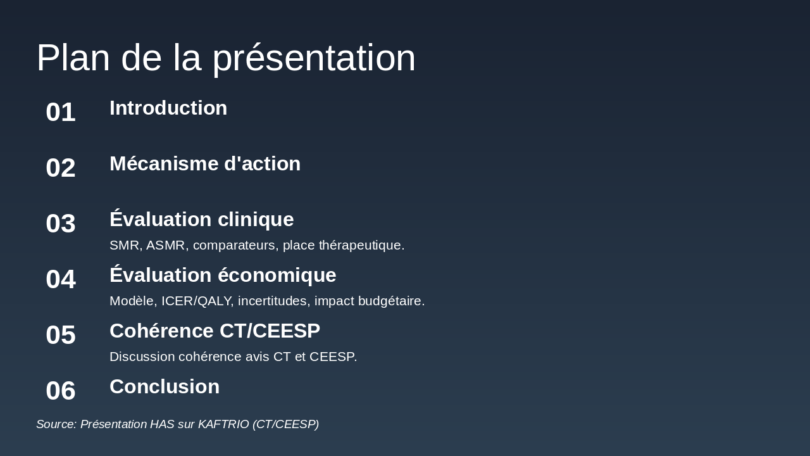Open the "Évaluation clinique" heading
Image resolution: width=810 pixels, height=456 pixels.
202,220
